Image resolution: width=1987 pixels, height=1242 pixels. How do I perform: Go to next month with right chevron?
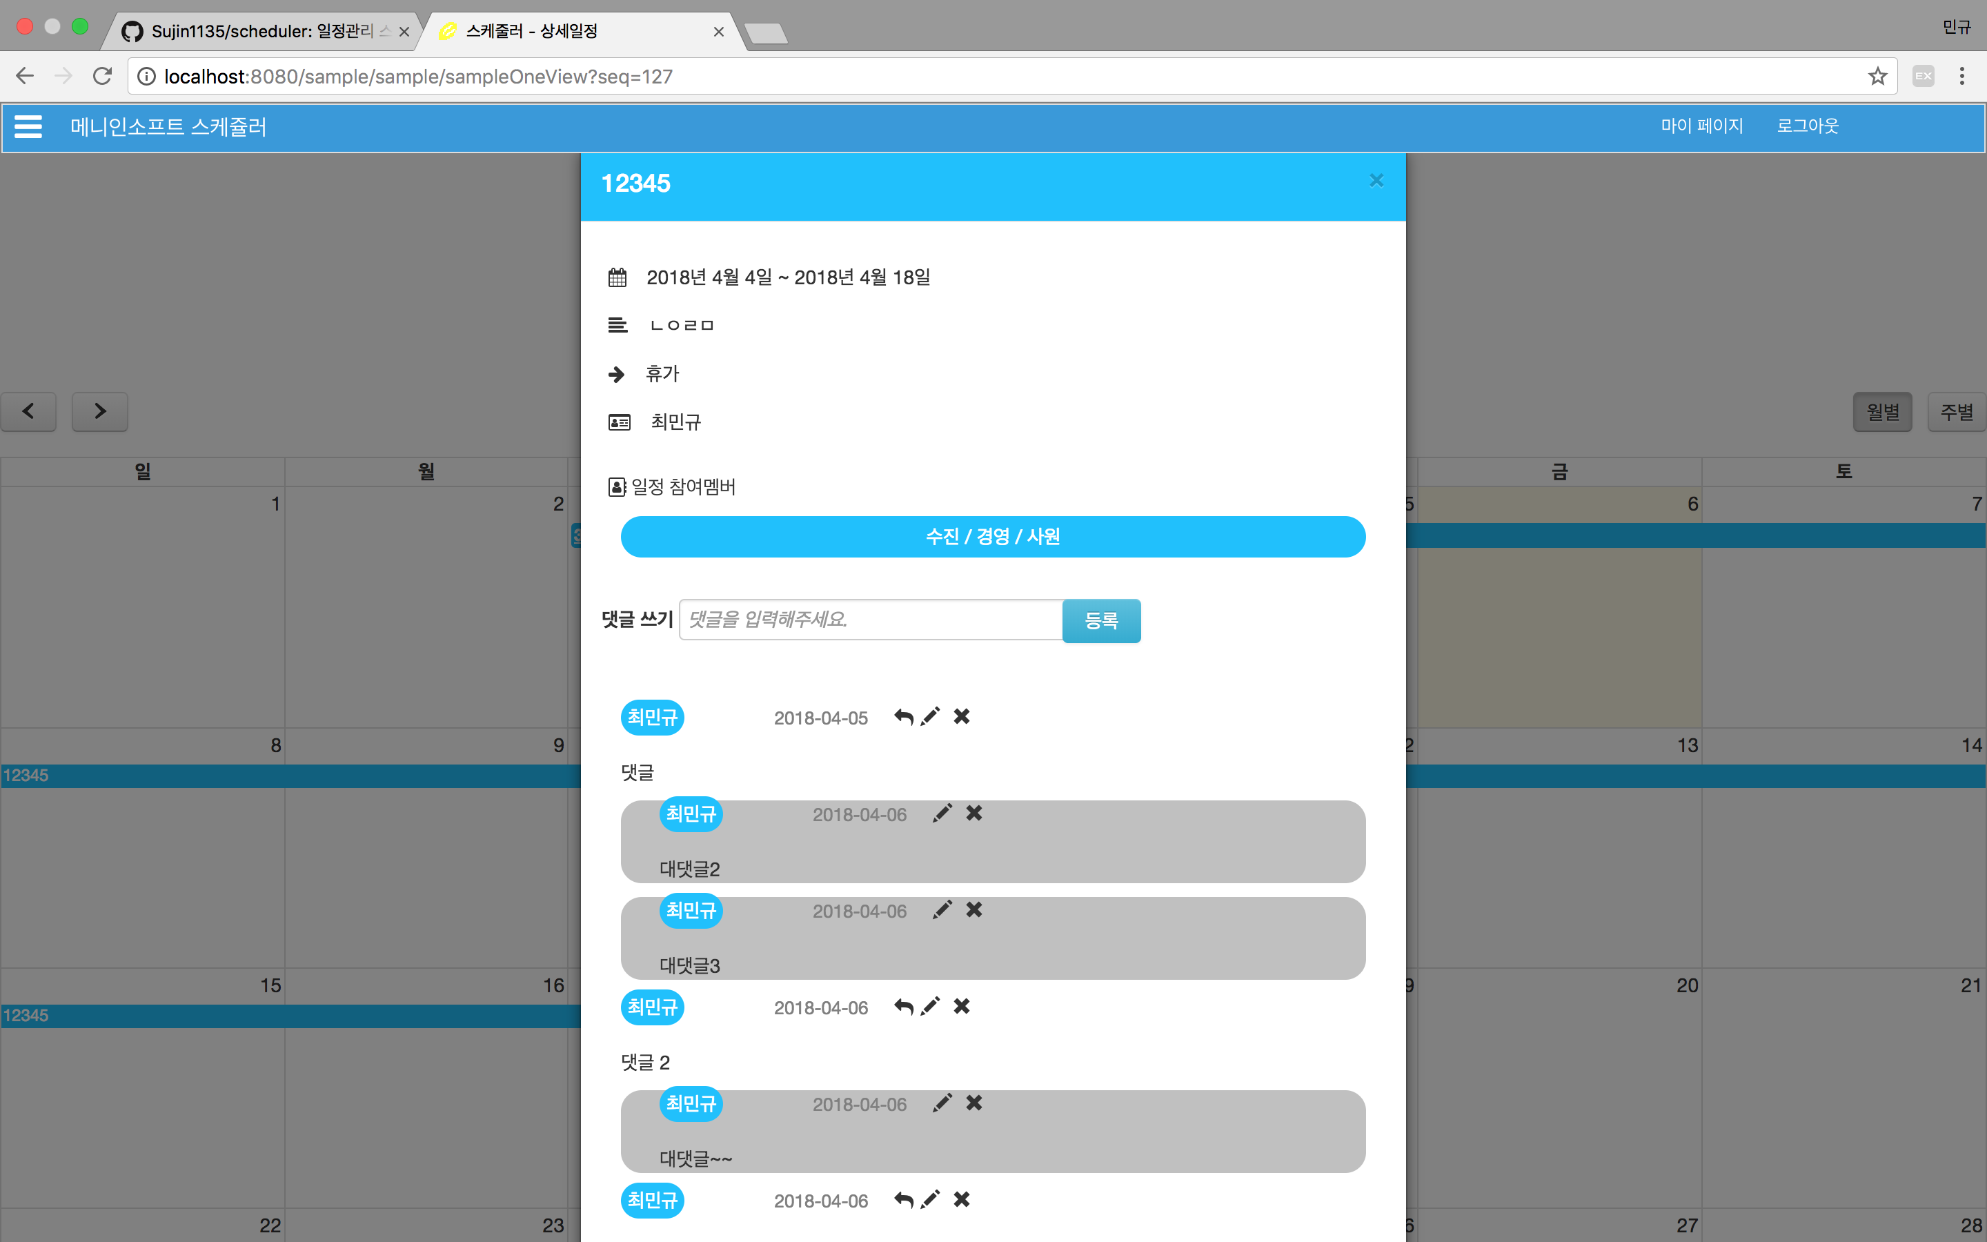coord(99,411)
